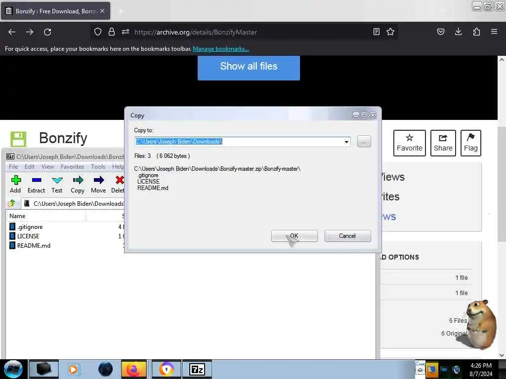
Task: Select the .gitignore file in 7-Zip list
Action: point(30,227)
